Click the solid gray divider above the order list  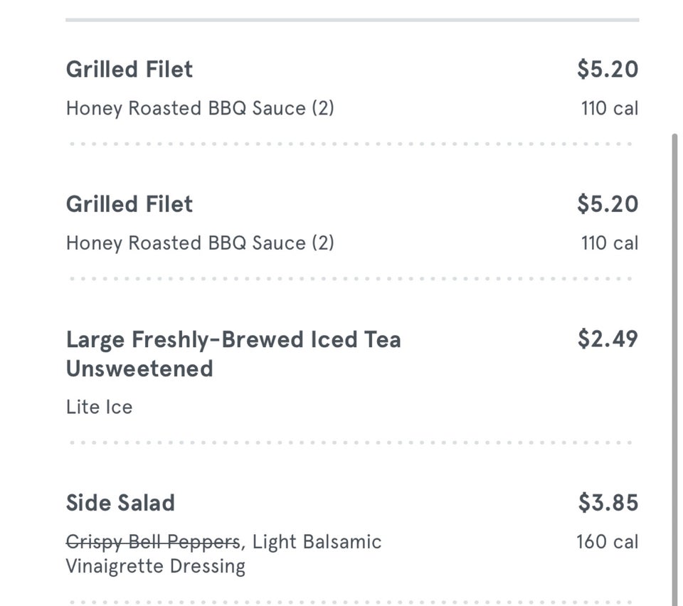pos(352,20)
